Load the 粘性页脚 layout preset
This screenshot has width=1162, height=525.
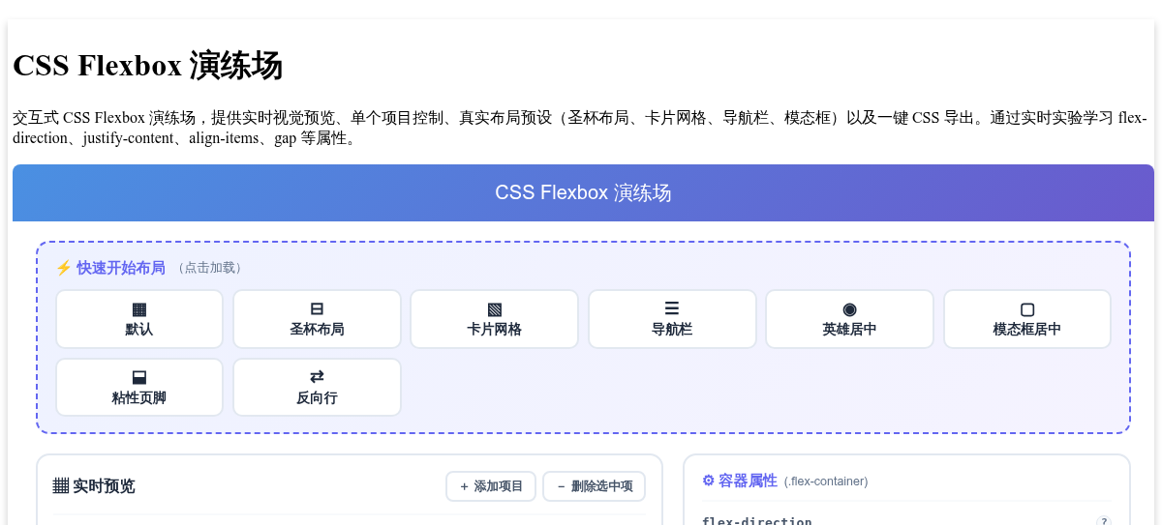[139, 388]
